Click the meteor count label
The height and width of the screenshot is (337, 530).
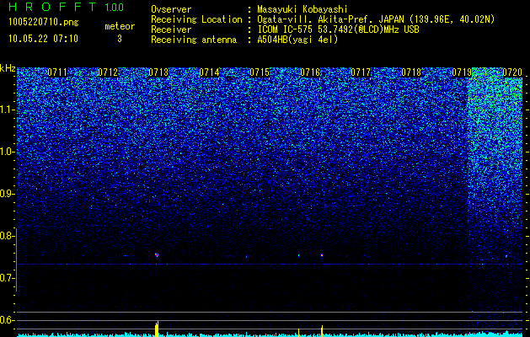click(x=120, y=26)
